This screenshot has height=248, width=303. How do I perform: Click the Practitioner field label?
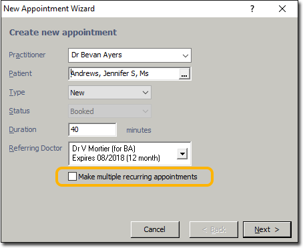click(x=27, y=55)
